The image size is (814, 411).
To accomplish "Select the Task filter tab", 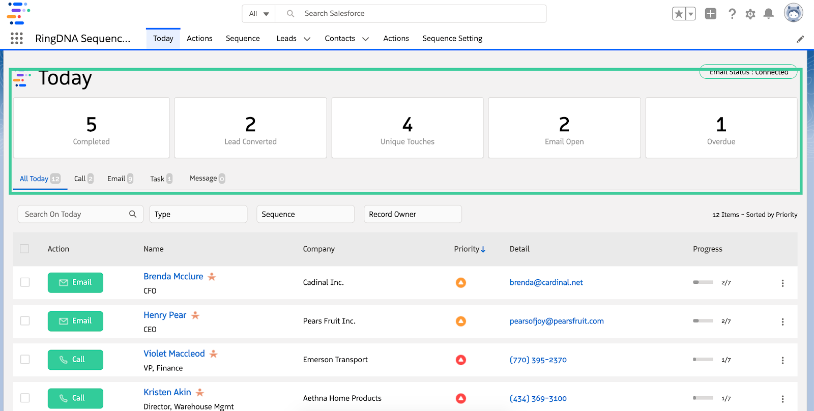I will click(x=161, y=179).
